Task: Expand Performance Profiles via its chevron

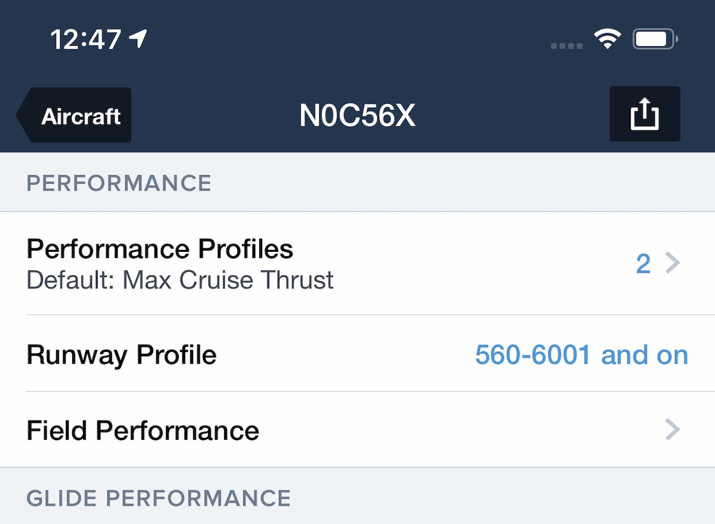Action: (x=672, y=263)
